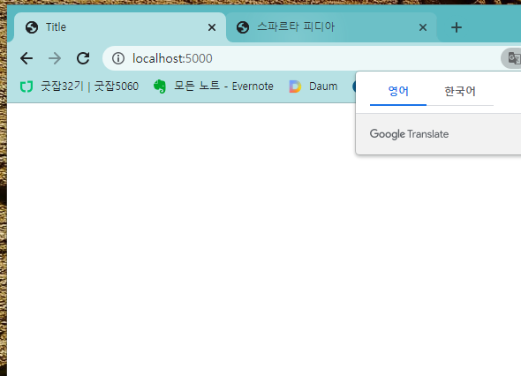Viewport: 521px width, 376px height.
Task: Open the 모든 노트 - Evernote bookmark
Action: pyautogui.click(x=214, y=86)
